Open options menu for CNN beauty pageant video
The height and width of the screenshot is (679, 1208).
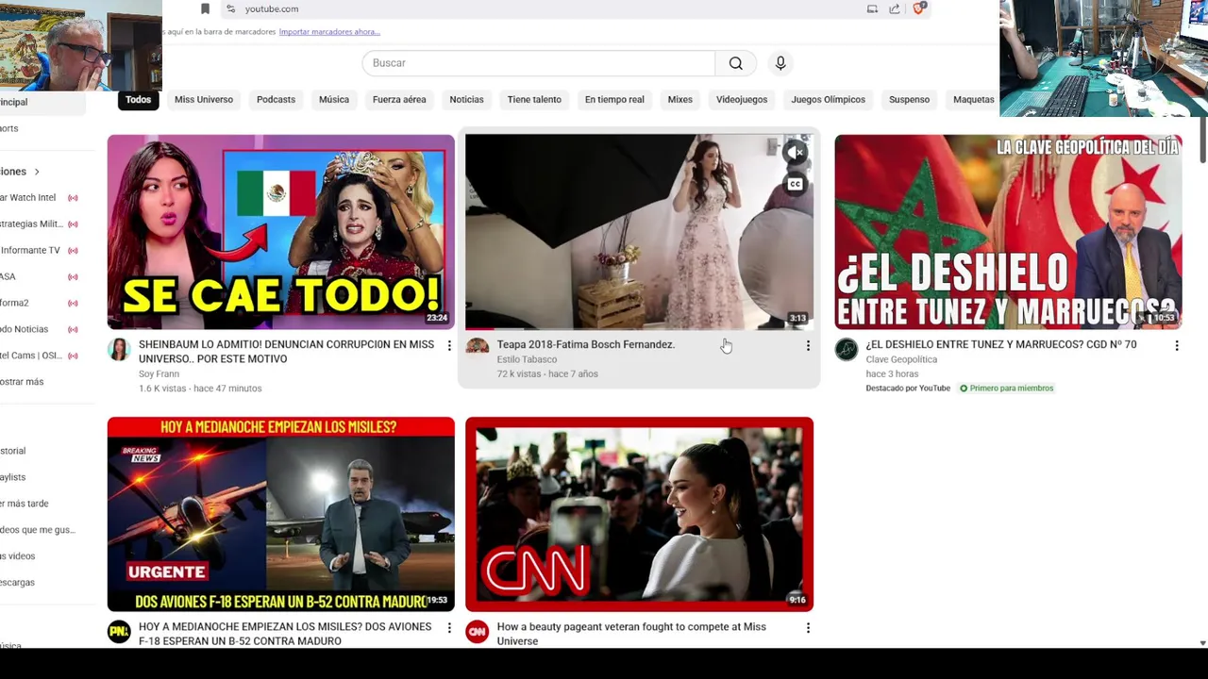pos(808,628)
